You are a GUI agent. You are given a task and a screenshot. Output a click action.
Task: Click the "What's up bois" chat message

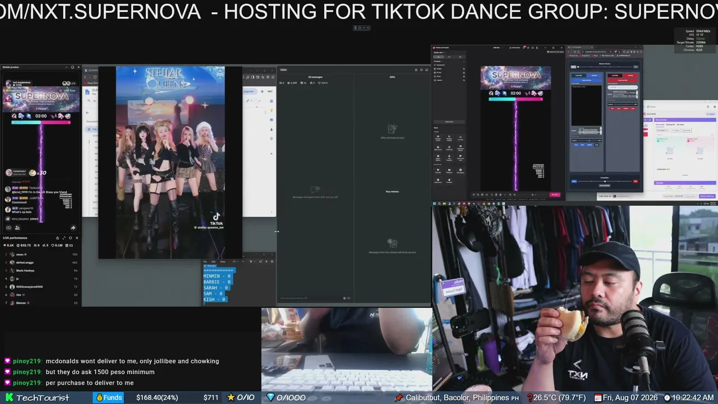coord(22,212)
